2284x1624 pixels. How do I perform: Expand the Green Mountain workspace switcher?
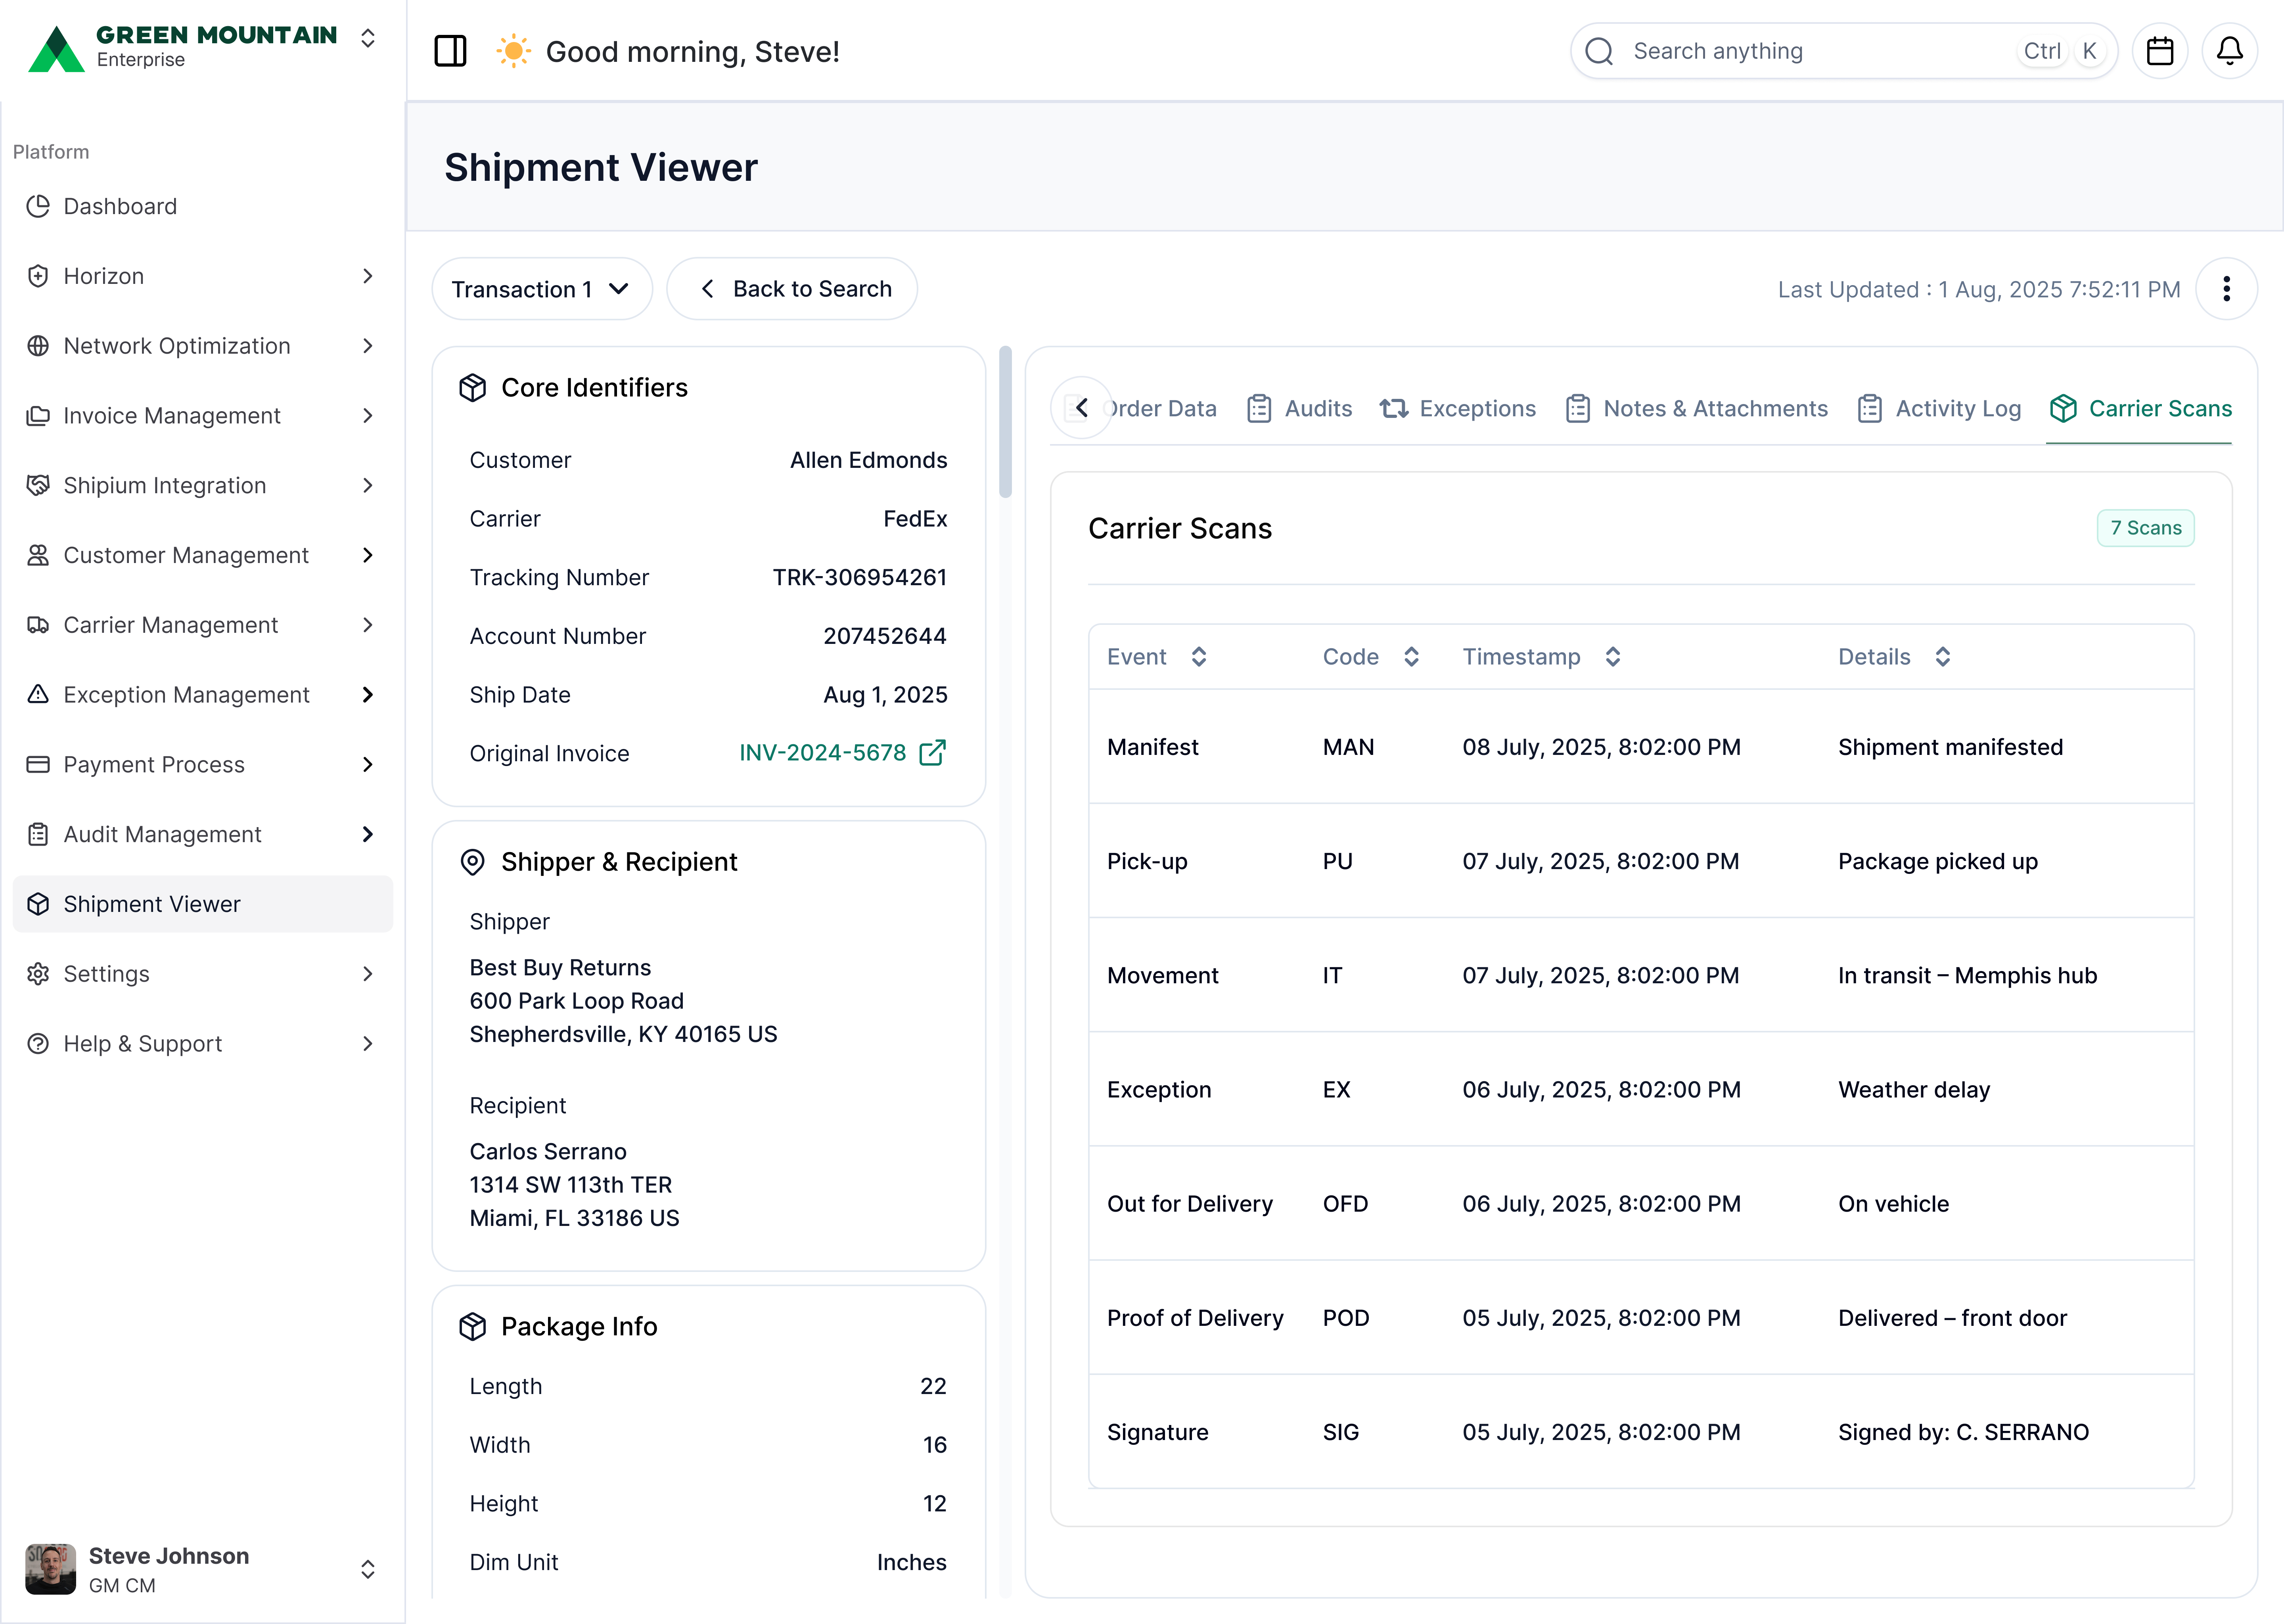point(368,38)
